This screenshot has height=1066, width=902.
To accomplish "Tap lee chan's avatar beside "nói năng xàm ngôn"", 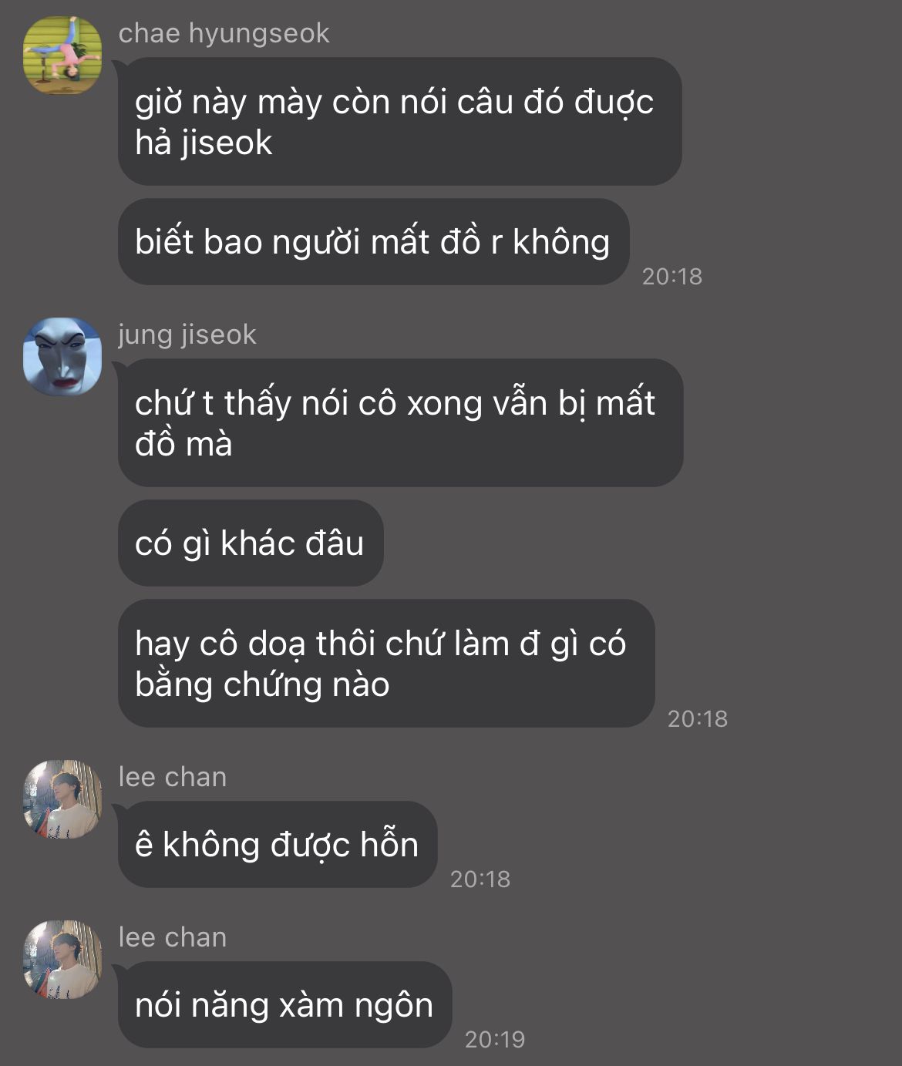I will click(x=62, y=960).
